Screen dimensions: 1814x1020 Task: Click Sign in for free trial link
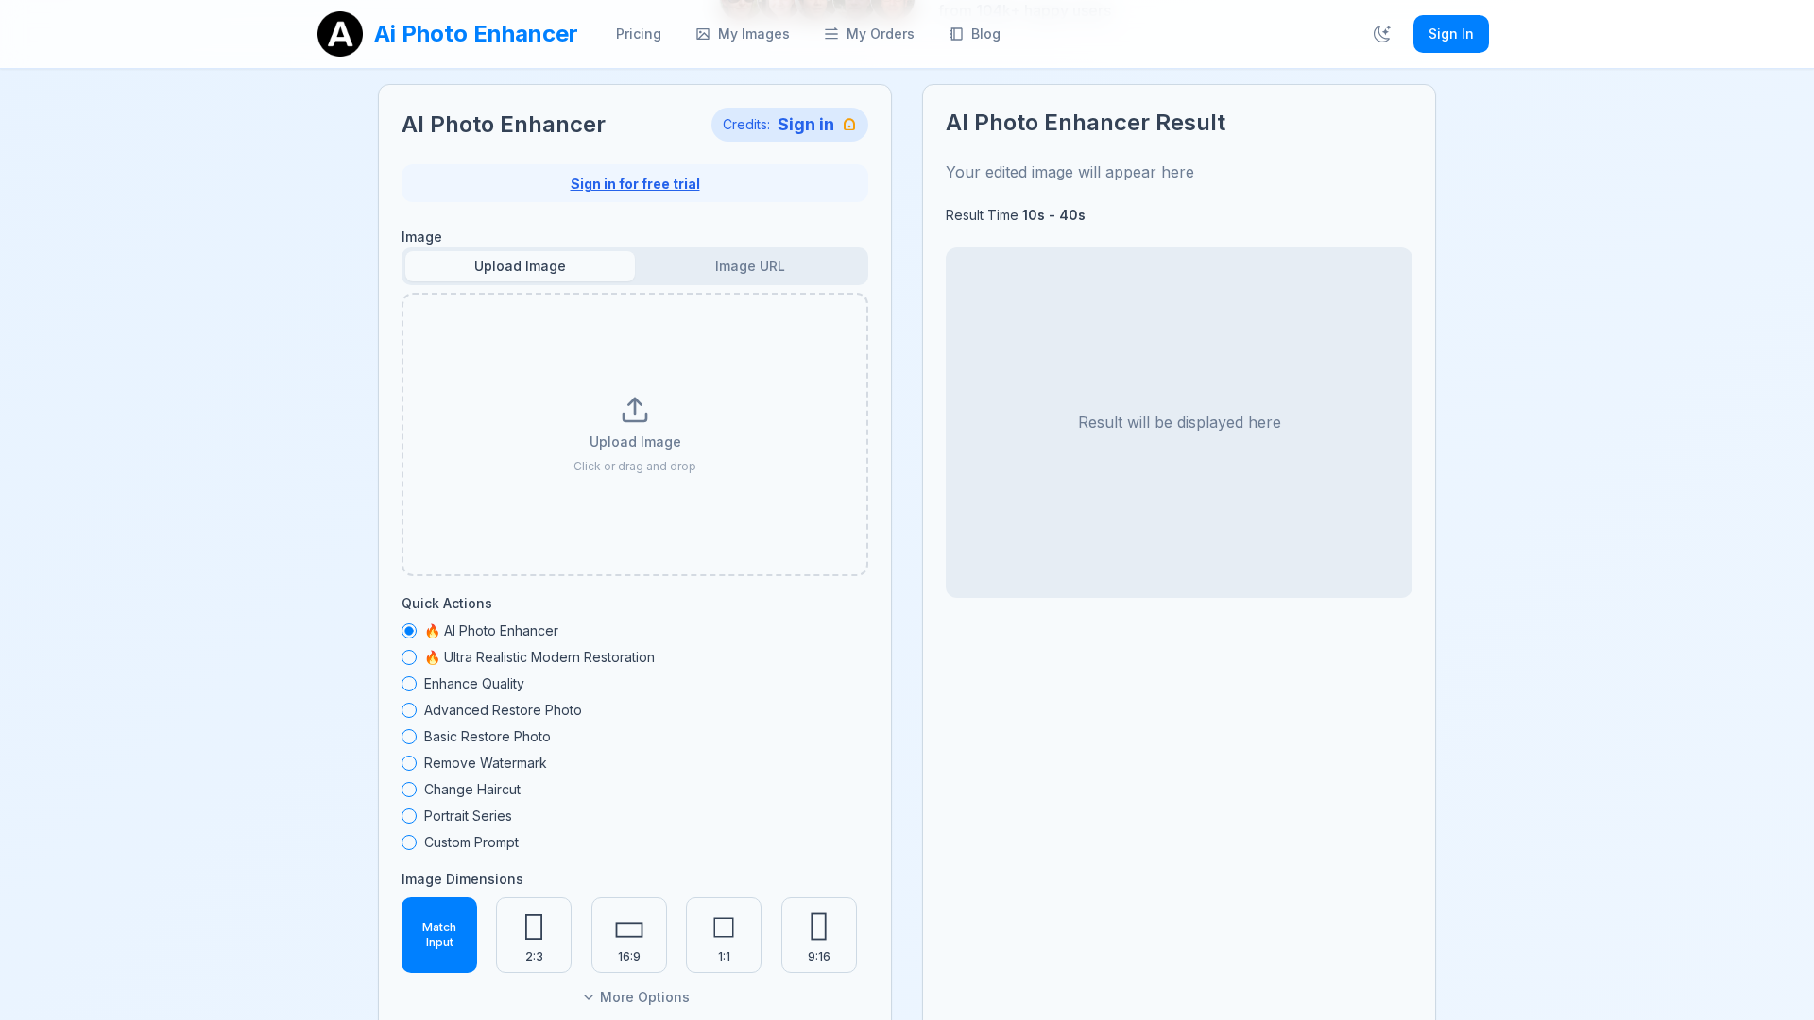(635, 184)
